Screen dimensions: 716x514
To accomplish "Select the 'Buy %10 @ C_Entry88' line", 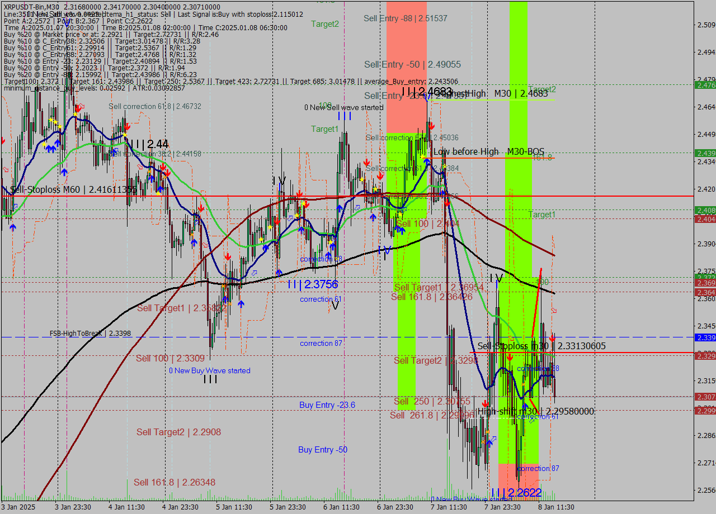I will (100, 54).
